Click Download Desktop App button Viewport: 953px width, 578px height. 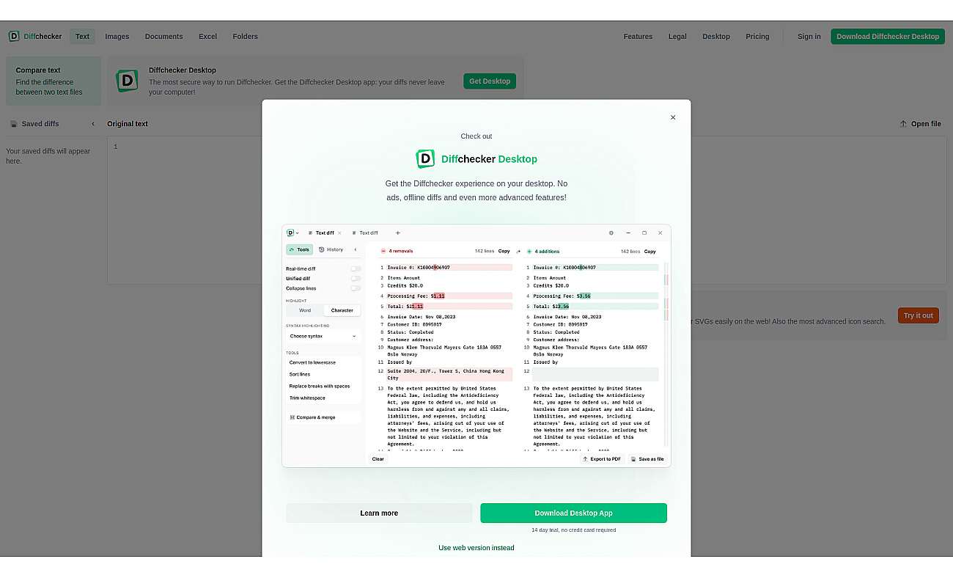point(573,513)
